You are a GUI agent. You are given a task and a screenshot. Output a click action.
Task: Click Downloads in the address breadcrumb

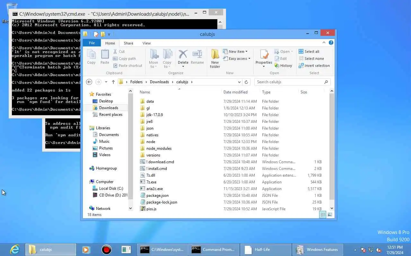tap(159, 82)
